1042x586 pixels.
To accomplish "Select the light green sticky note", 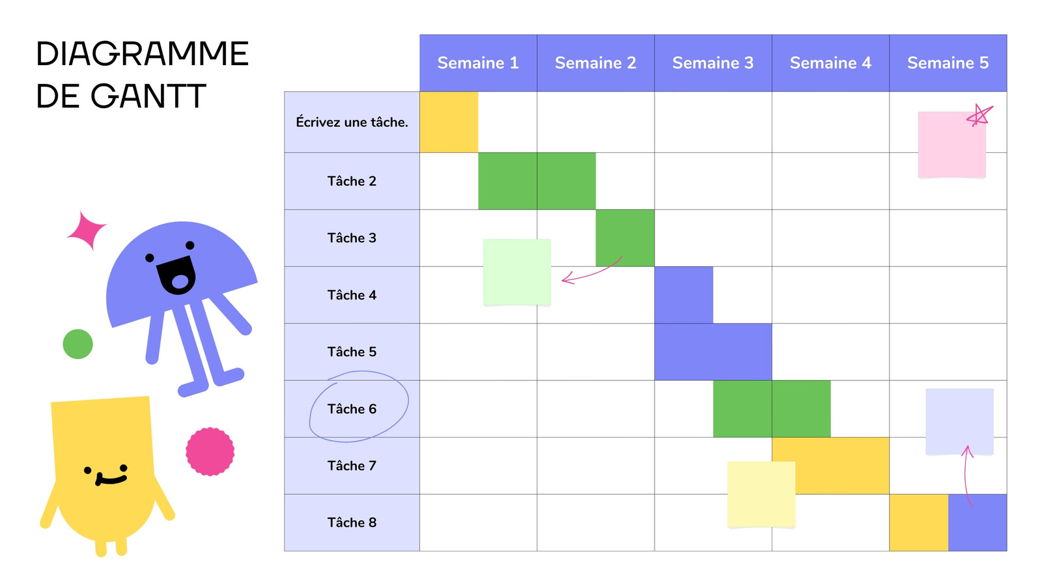I will [x=517, y=272].
